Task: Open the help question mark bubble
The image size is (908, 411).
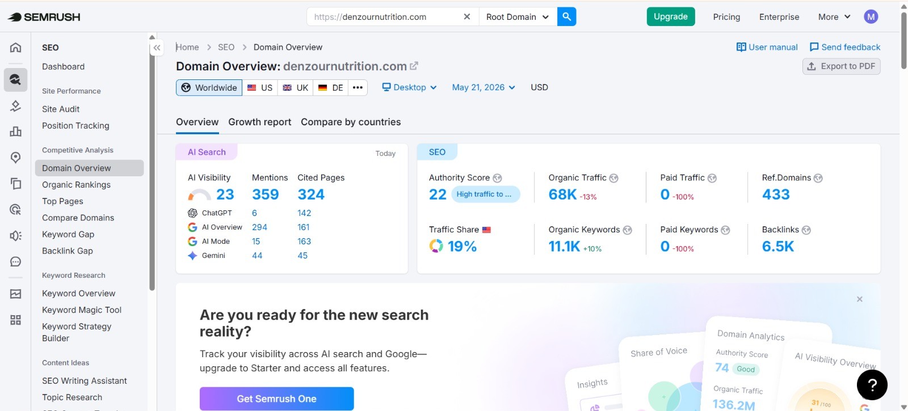Action: (872, 384)
